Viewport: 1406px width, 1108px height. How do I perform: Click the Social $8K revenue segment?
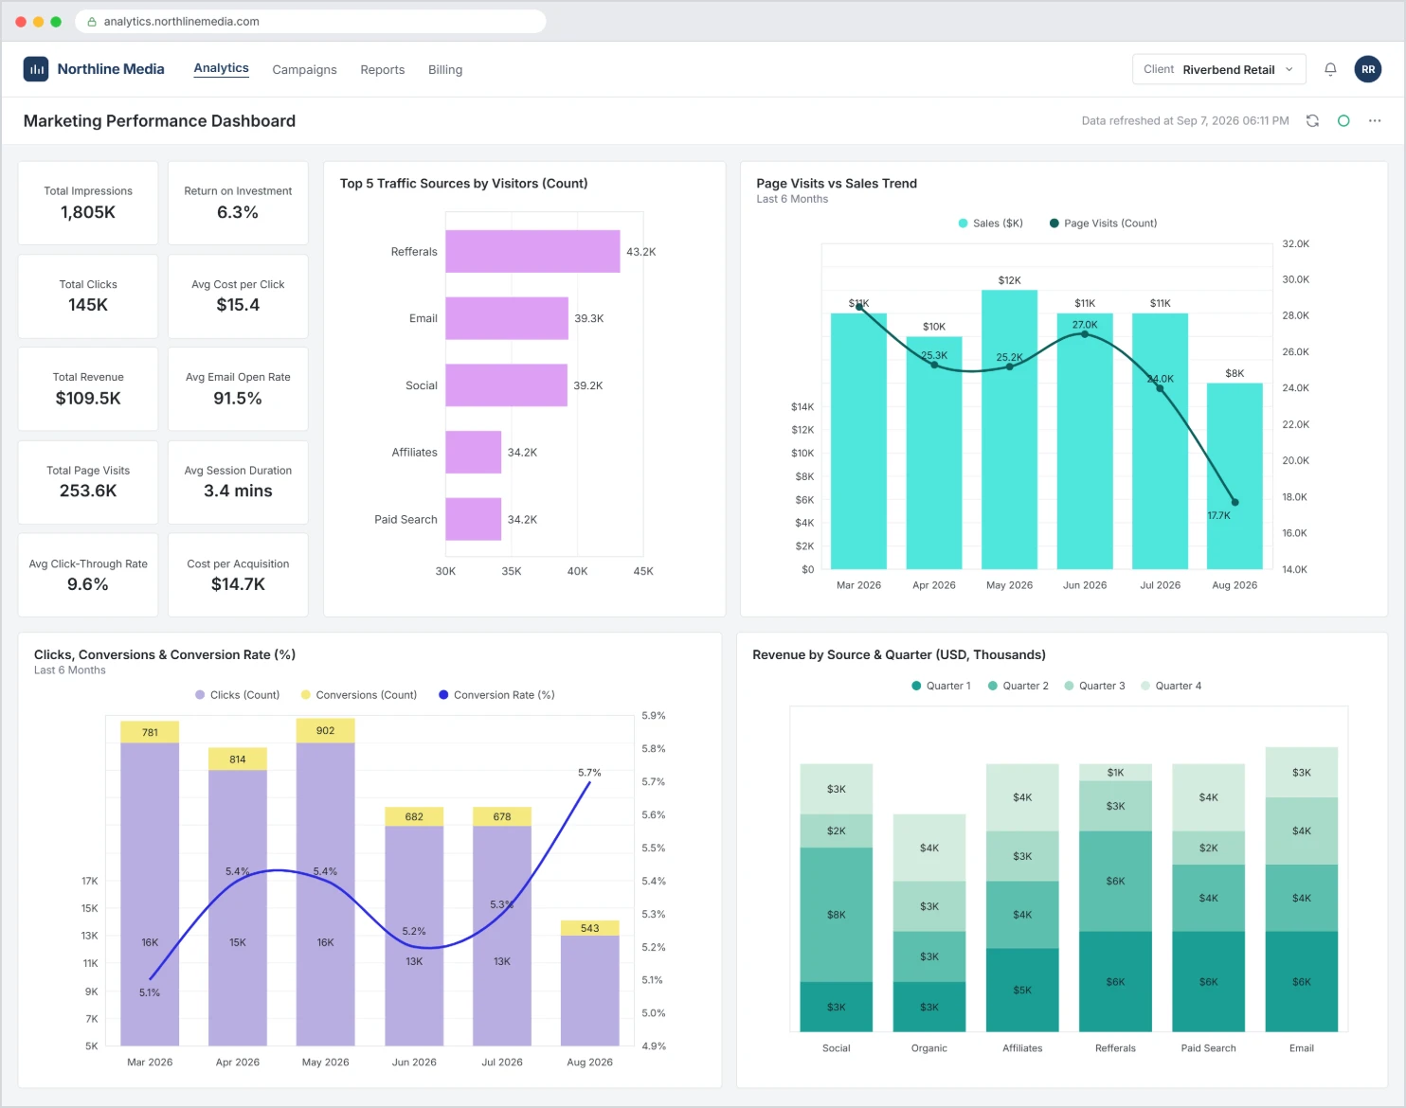836,915
